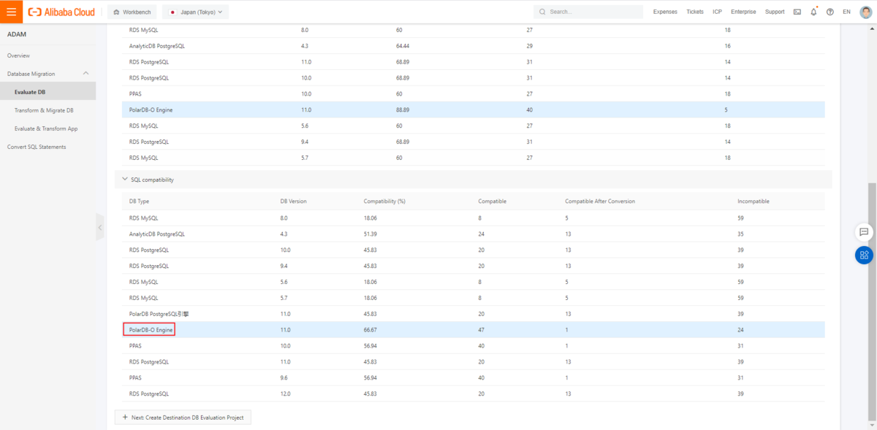Click the 66.67 compatibility value

click(x=371, y=330)
